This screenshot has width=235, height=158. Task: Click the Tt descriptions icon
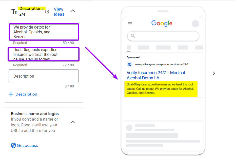coord(14,11)
